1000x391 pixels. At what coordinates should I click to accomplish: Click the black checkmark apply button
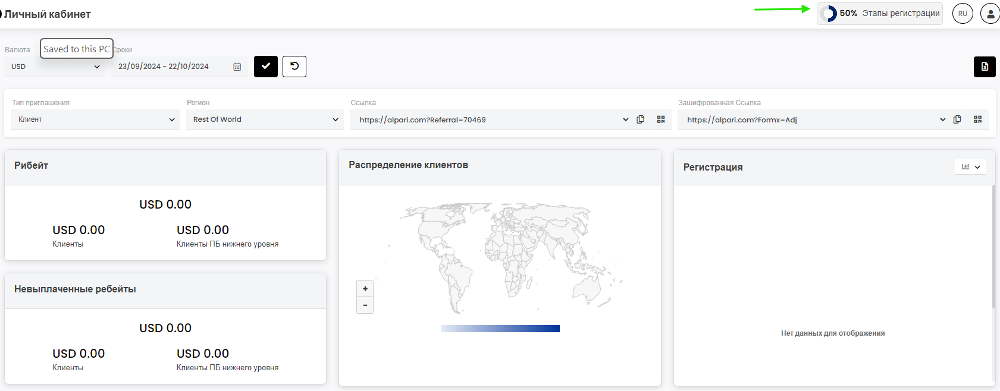[x=266, y=67]
